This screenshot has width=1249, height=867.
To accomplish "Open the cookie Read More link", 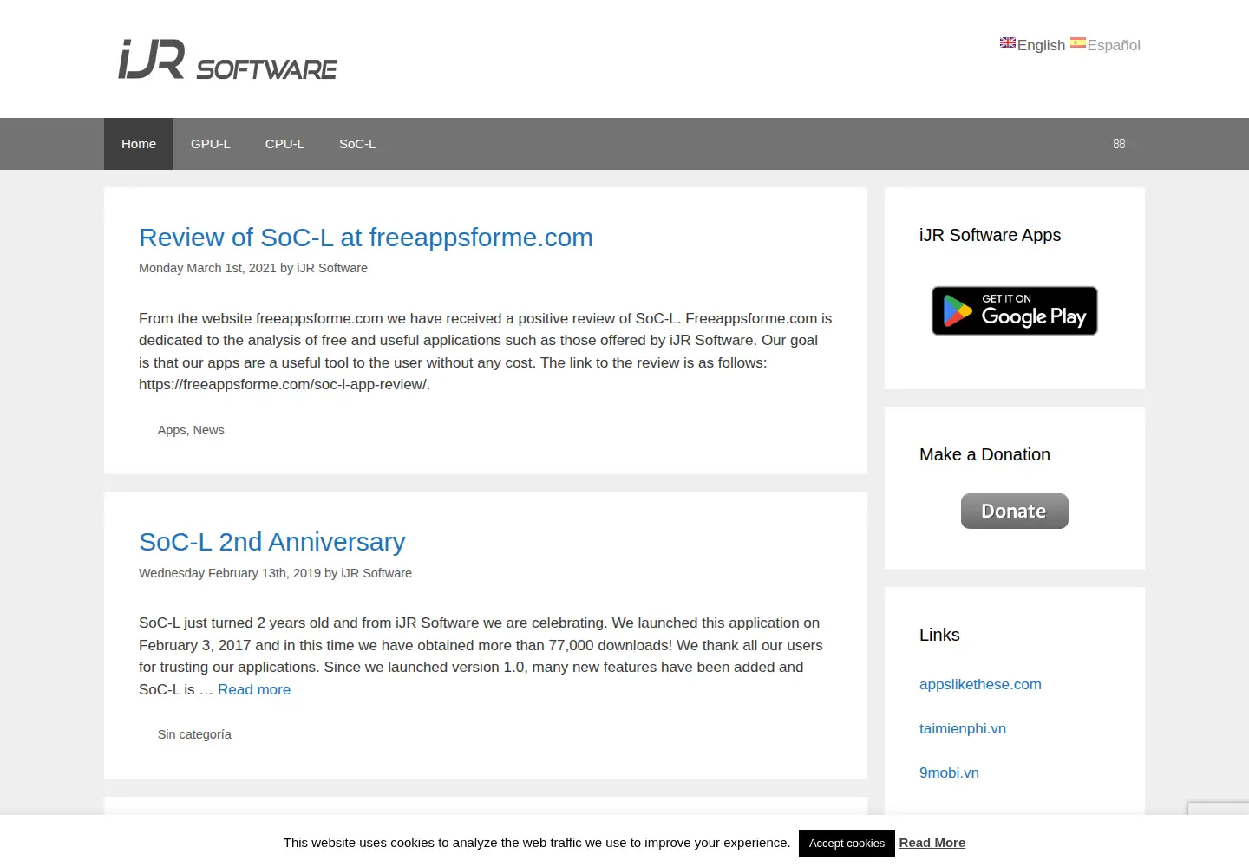I will coord(932,843).
